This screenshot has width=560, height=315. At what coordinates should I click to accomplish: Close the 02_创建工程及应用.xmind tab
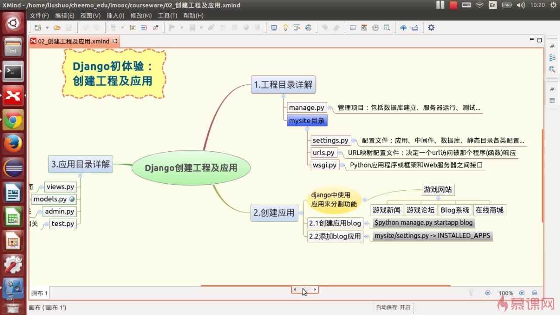pyautogui.click(x=115, y=41)
